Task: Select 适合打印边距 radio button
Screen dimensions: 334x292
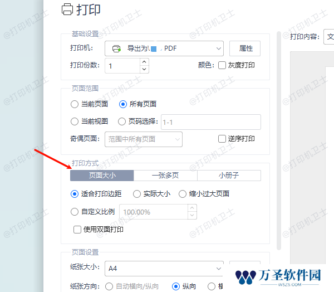Action: (x=75, y=194)
